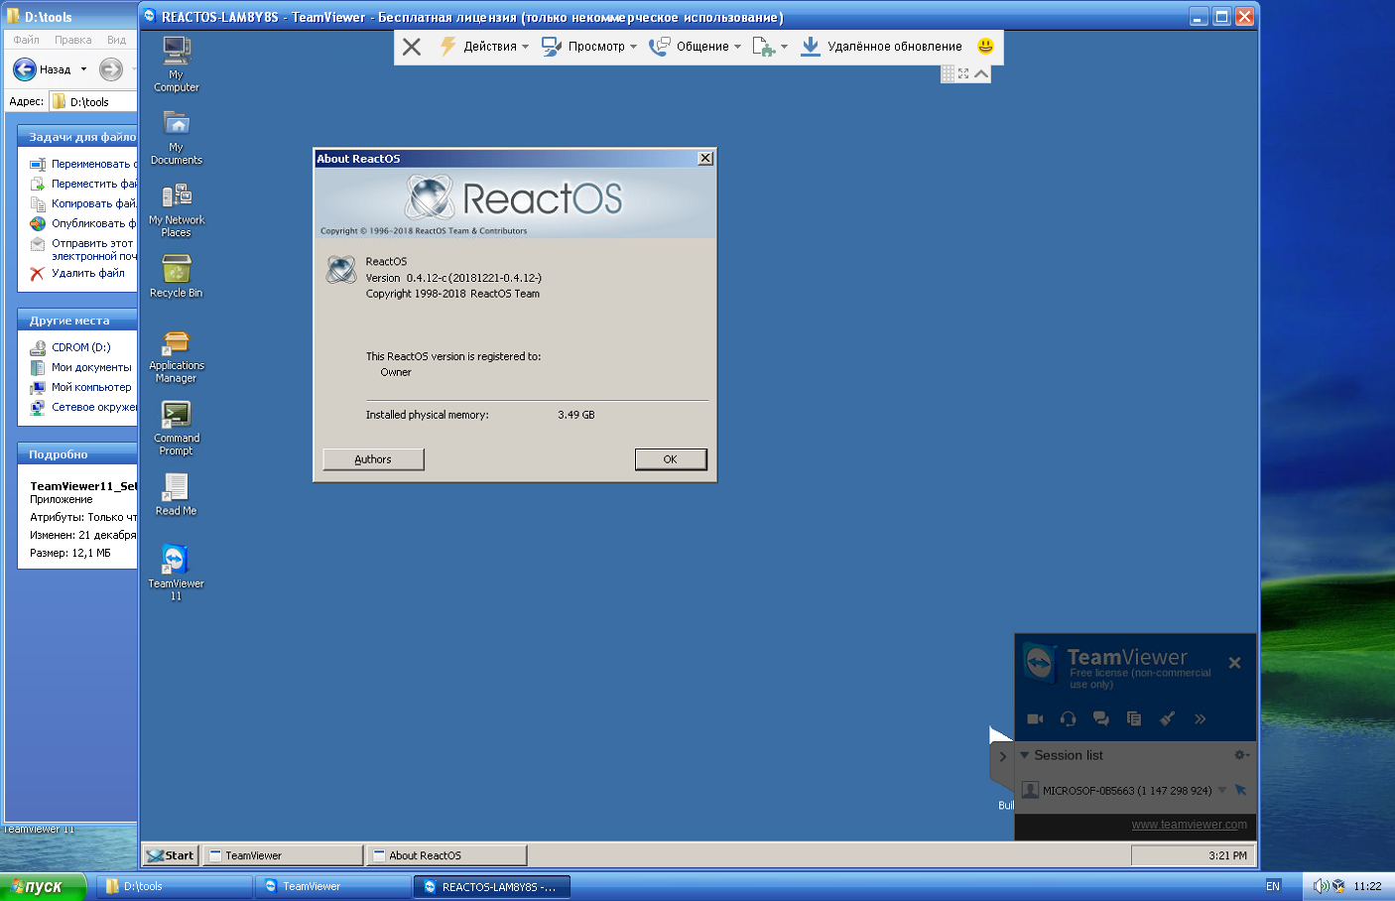Click the volume icon in system tray
The height and width of the screenshot is (901, 1395).
(1321, 886)
